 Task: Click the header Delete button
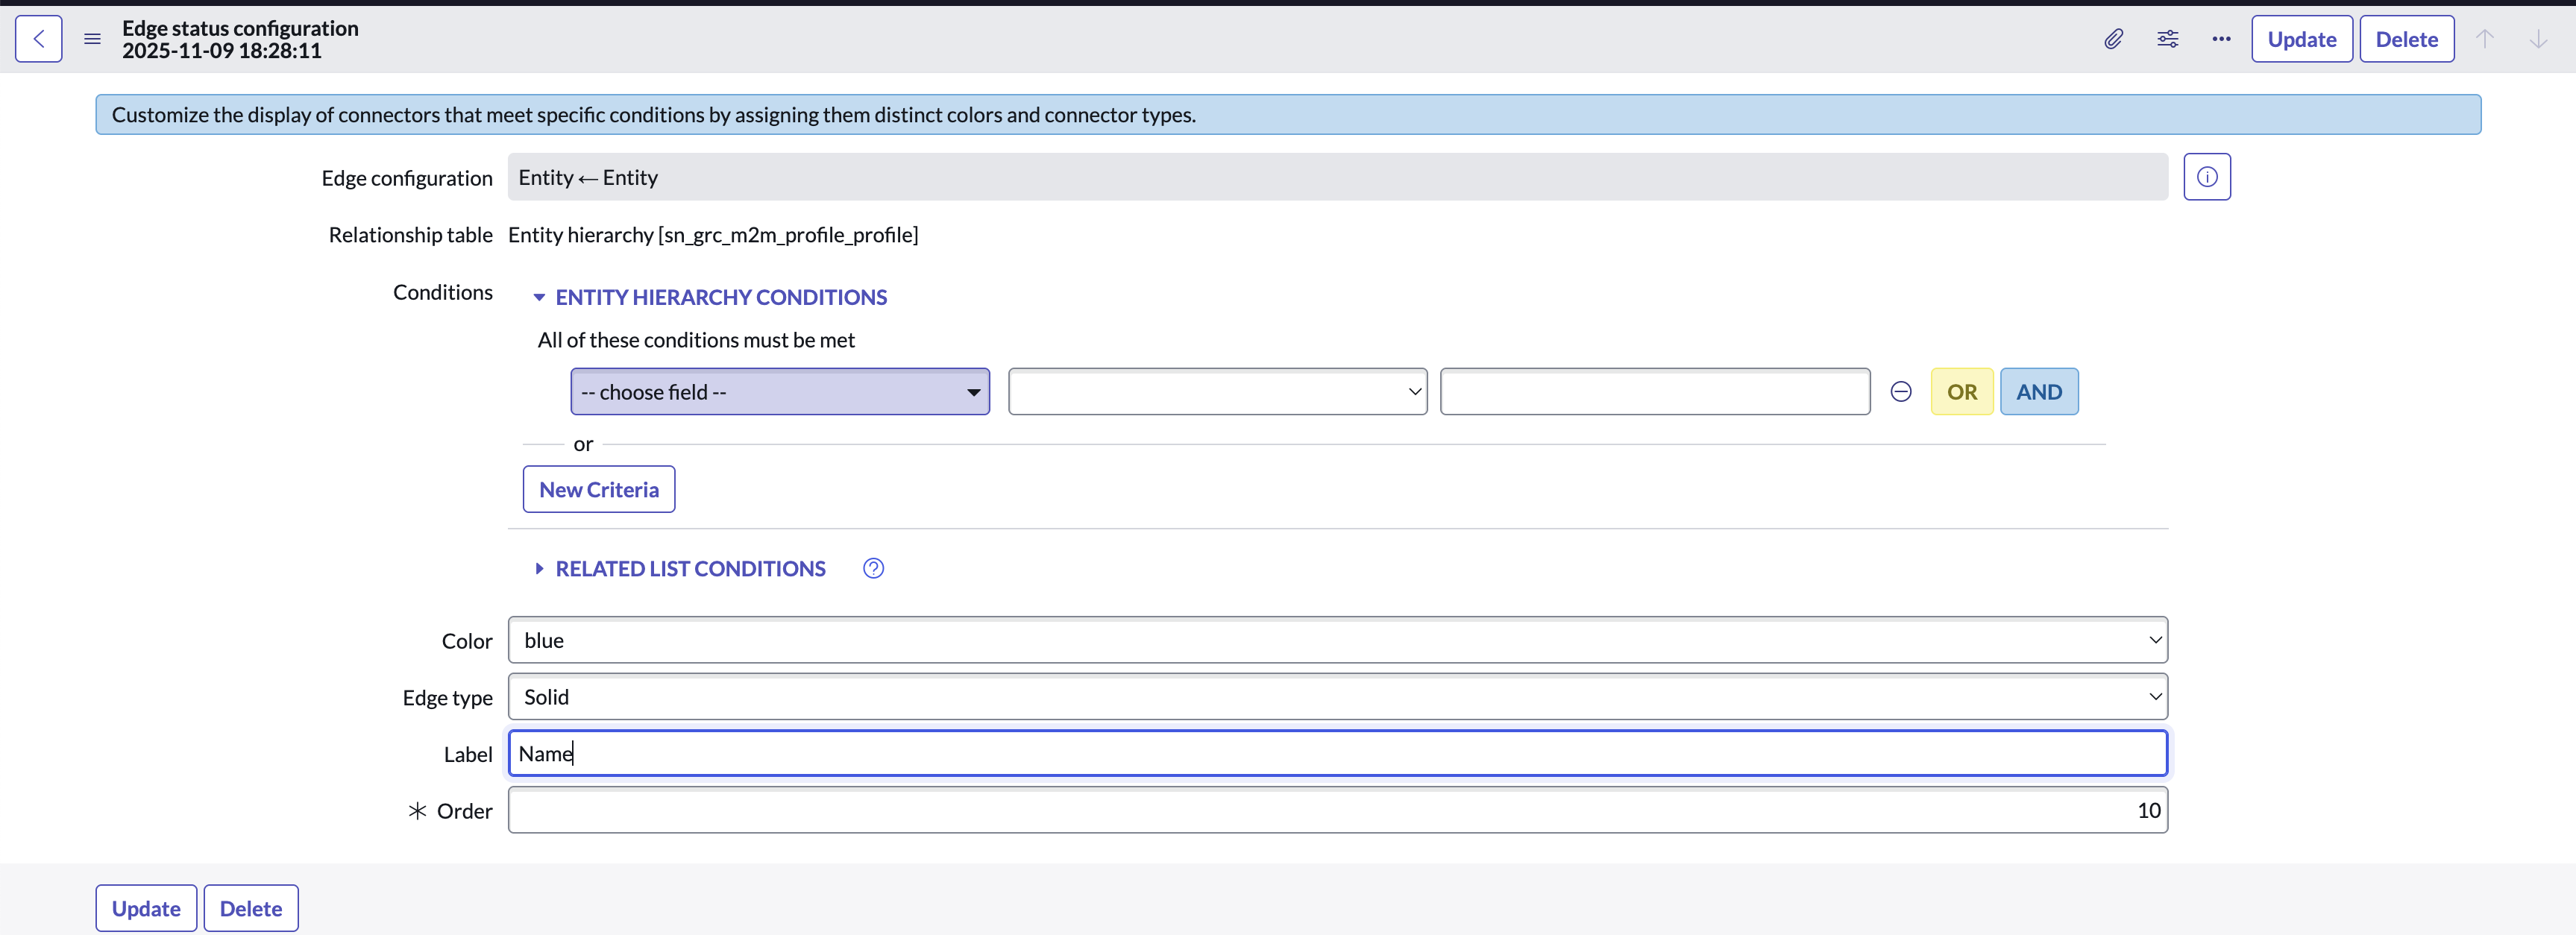pos(2406,39)
